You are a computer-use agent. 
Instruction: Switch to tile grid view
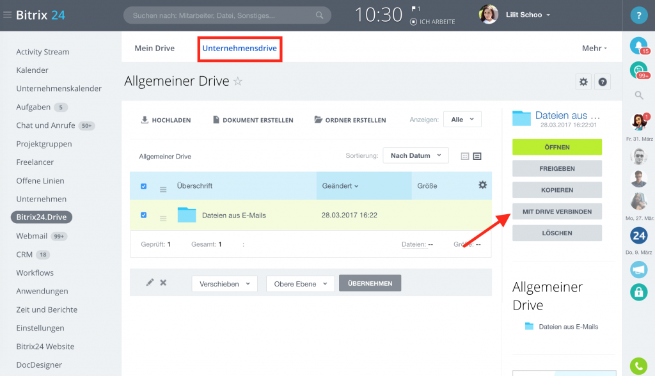click(x=465, y=156)
